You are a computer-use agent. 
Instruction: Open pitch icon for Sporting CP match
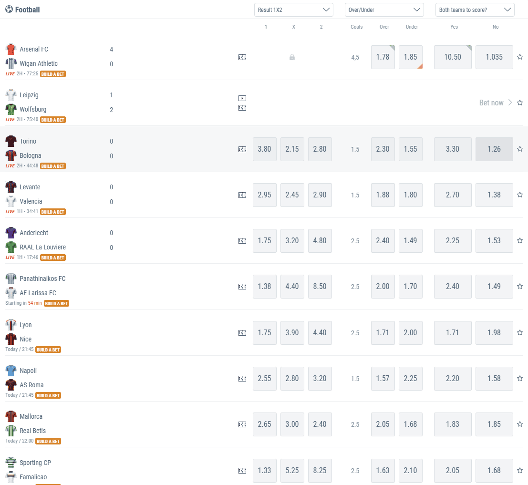point(242,471)
